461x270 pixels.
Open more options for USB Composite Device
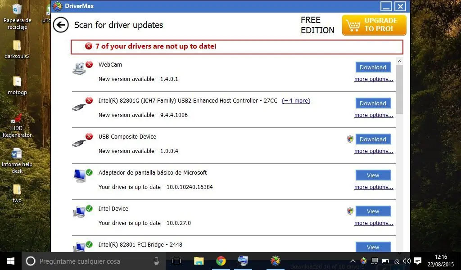[374, 151]
